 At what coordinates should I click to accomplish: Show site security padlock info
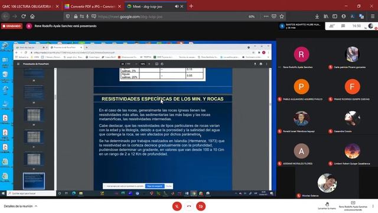pyautogui.click(x=76, y=17)
